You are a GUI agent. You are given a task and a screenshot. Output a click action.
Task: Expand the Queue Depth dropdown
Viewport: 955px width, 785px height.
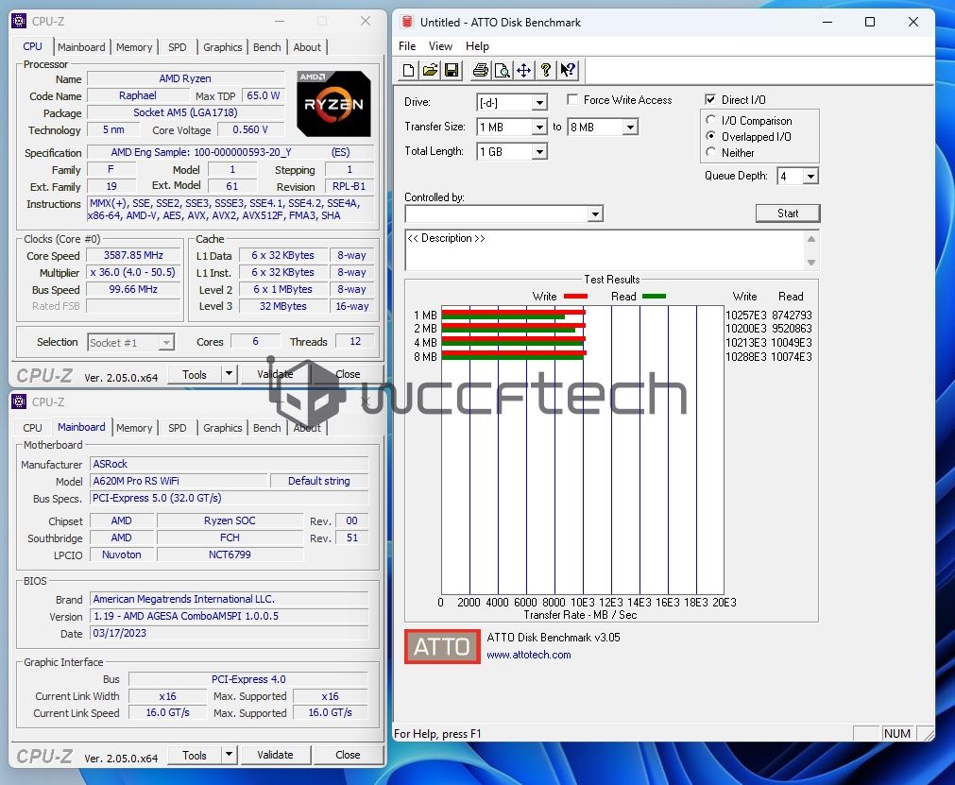[x=809, y=176]
